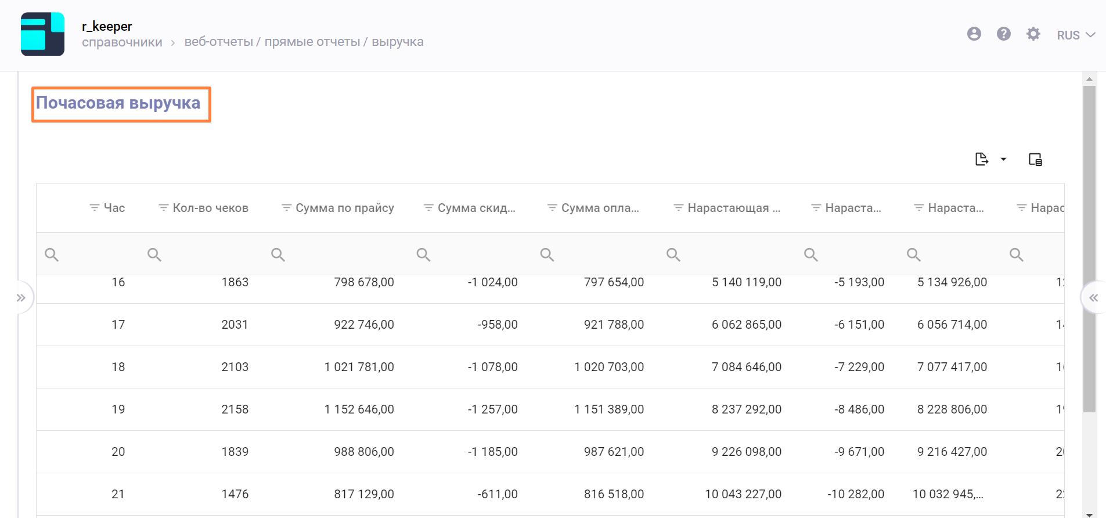Open the settings gear icon
This screenshot has height=518, width=1106.
(x=1033, y=34)
